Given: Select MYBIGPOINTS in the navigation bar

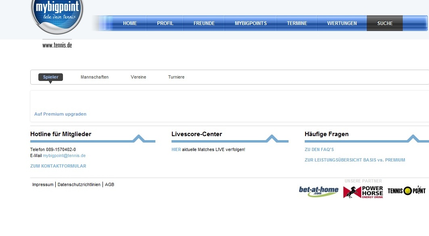Looking at the screenshot, I should 251,23.
